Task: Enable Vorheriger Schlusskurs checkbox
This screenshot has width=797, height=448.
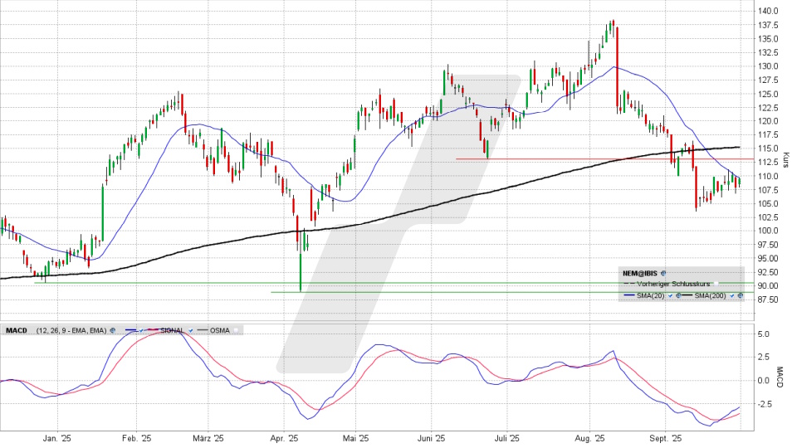Action: pyautogui.click(x=715, y=284)
